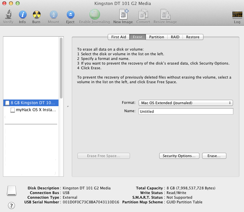Click the USB serial number value
This screenshot has width=244, height=212.
(91, 202)
